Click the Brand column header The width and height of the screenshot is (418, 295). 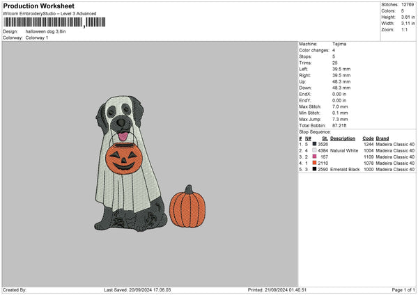coord(382,138)
